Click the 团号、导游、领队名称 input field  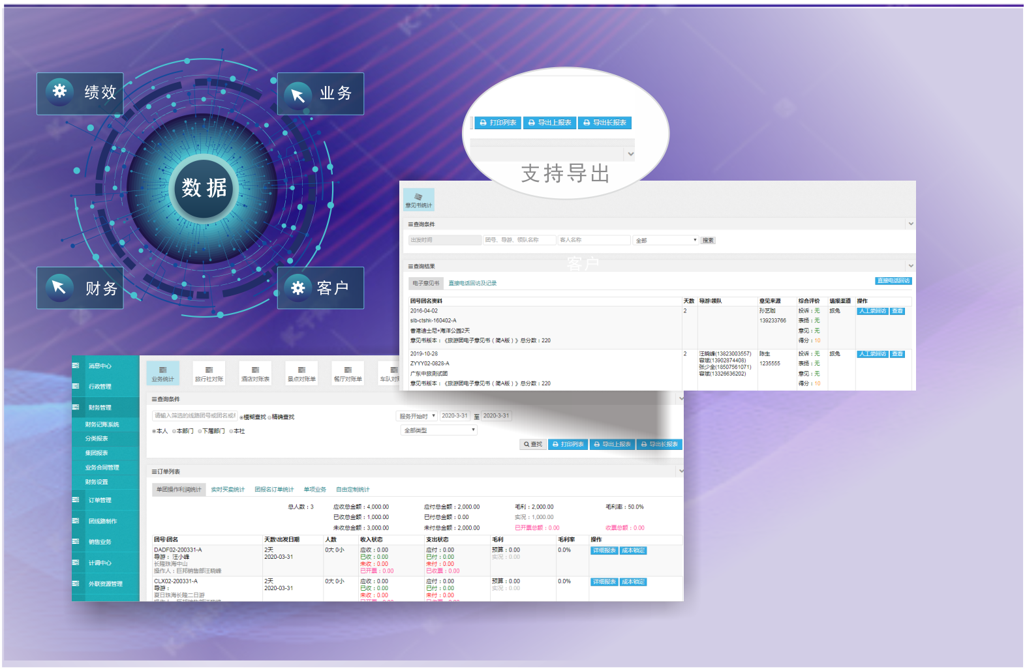519,240
